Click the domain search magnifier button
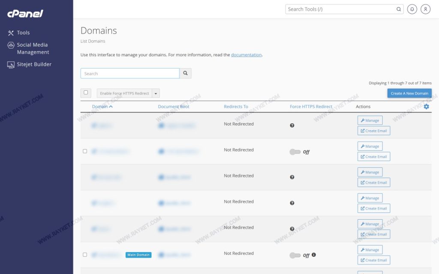439x274 pixels. pyautogui.click(x=185, y=73)
